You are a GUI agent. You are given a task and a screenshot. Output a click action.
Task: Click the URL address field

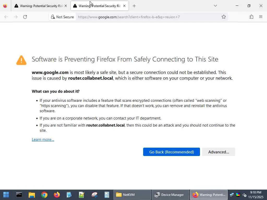(x=146, y=17)
